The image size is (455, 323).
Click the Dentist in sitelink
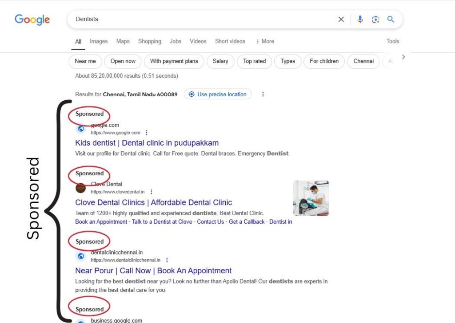[281, 222]
